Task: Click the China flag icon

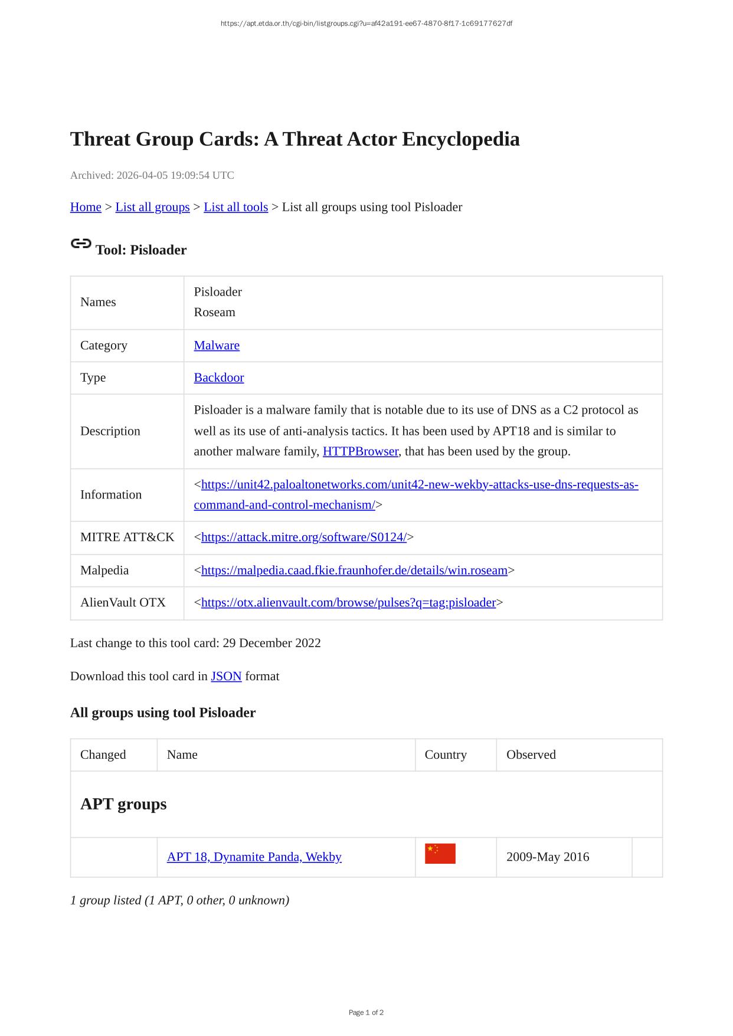Action: (440, 854)
